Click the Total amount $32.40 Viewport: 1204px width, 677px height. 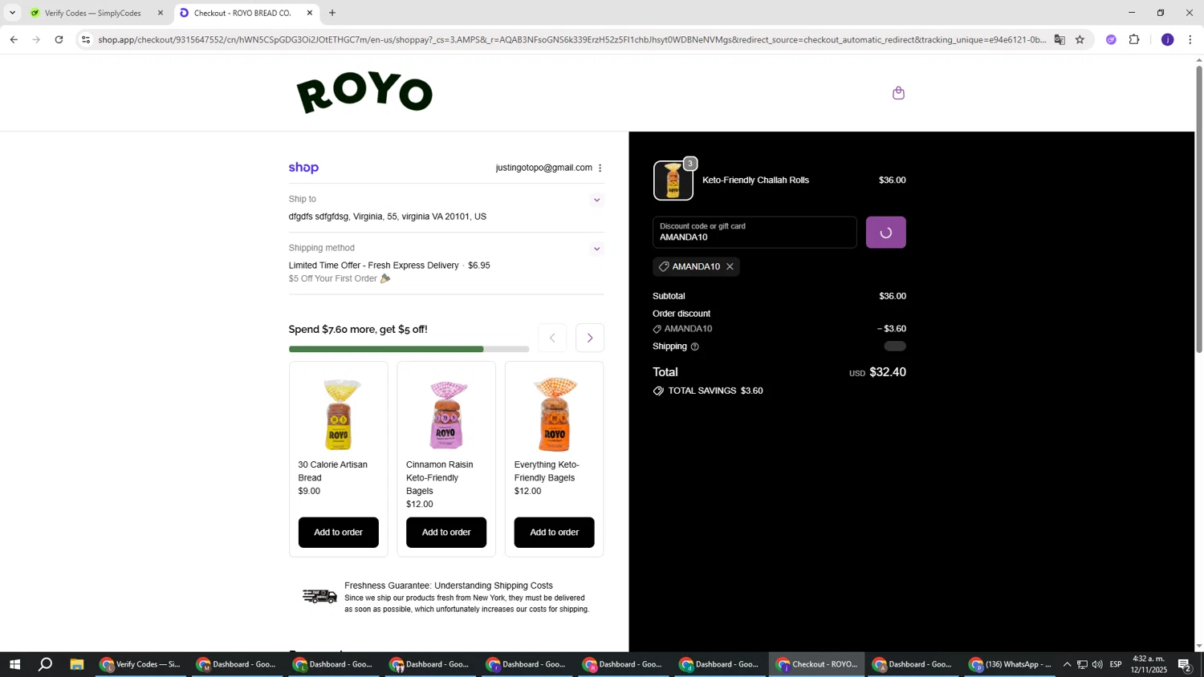point(888,372)
